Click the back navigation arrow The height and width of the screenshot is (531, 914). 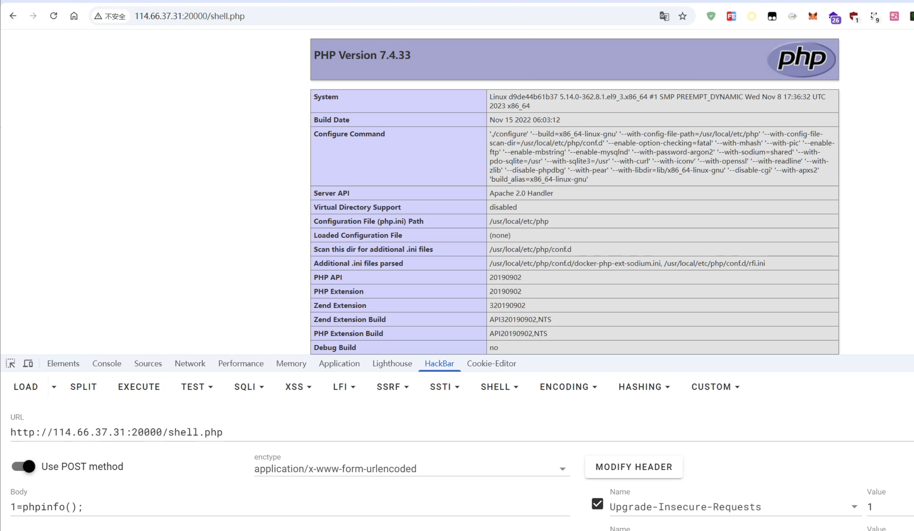(13, 16)
